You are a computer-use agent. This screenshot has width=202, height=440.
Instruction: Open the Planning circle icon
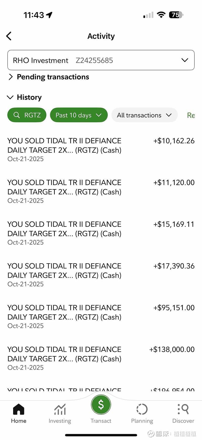click(x=142, y=409)
